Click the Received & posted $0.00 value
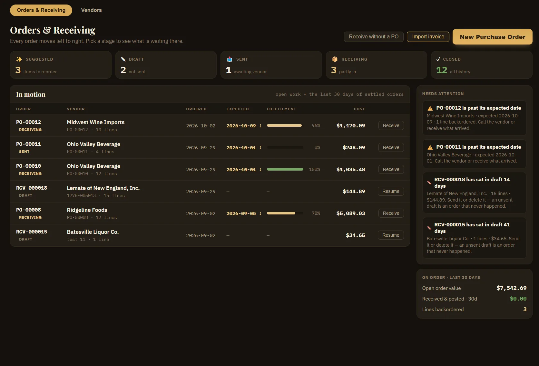The height and width of the screenshot is (366, 539). point(518,299)
